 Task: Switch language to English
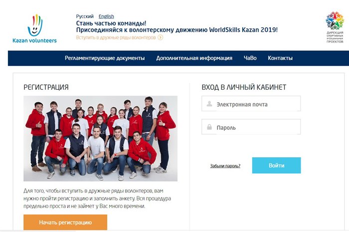point(106,16)
